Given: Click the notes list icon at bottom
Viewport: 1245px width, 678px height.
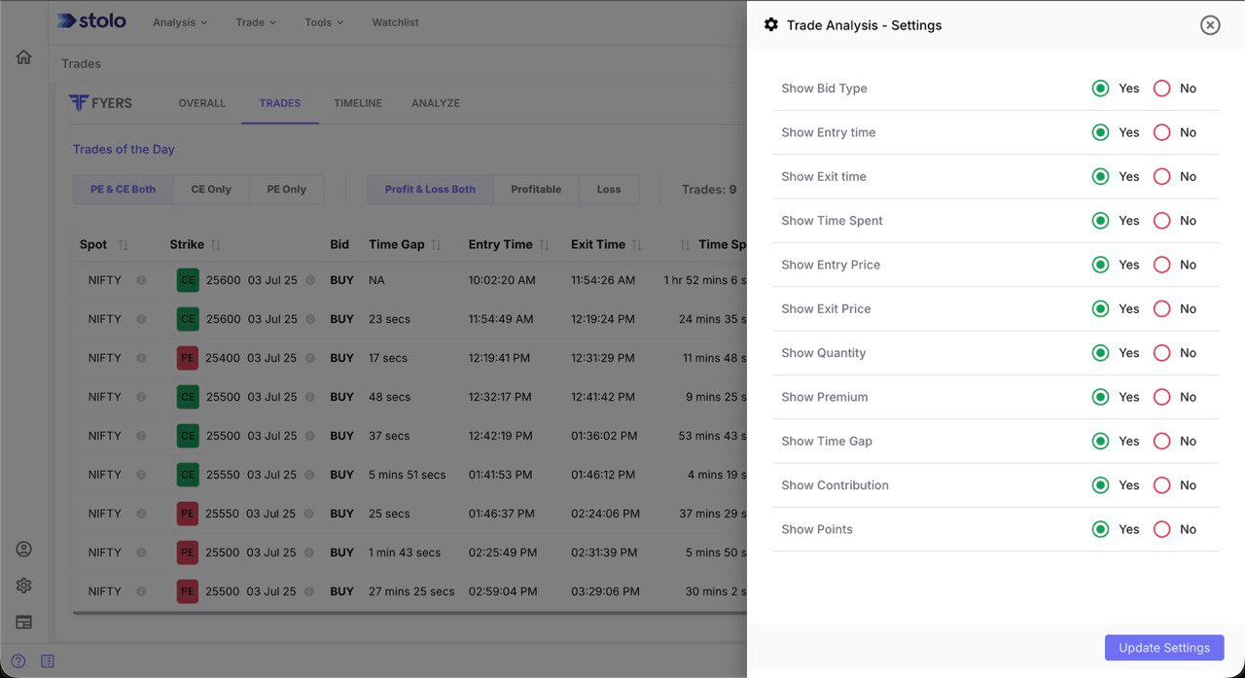Looking at the screenshot, I should tap(48, 660).
